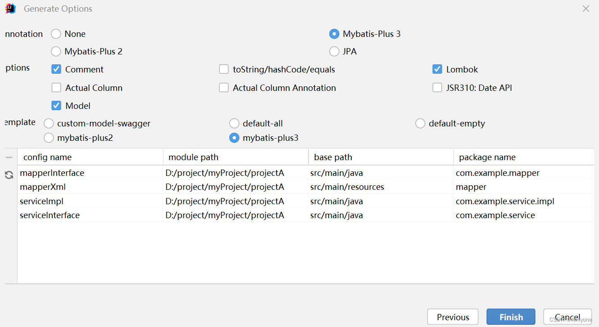This screenshot has width=599, height=327.
Task: Click module path of serviceInterface row
Action: click(x=235, y=215)
